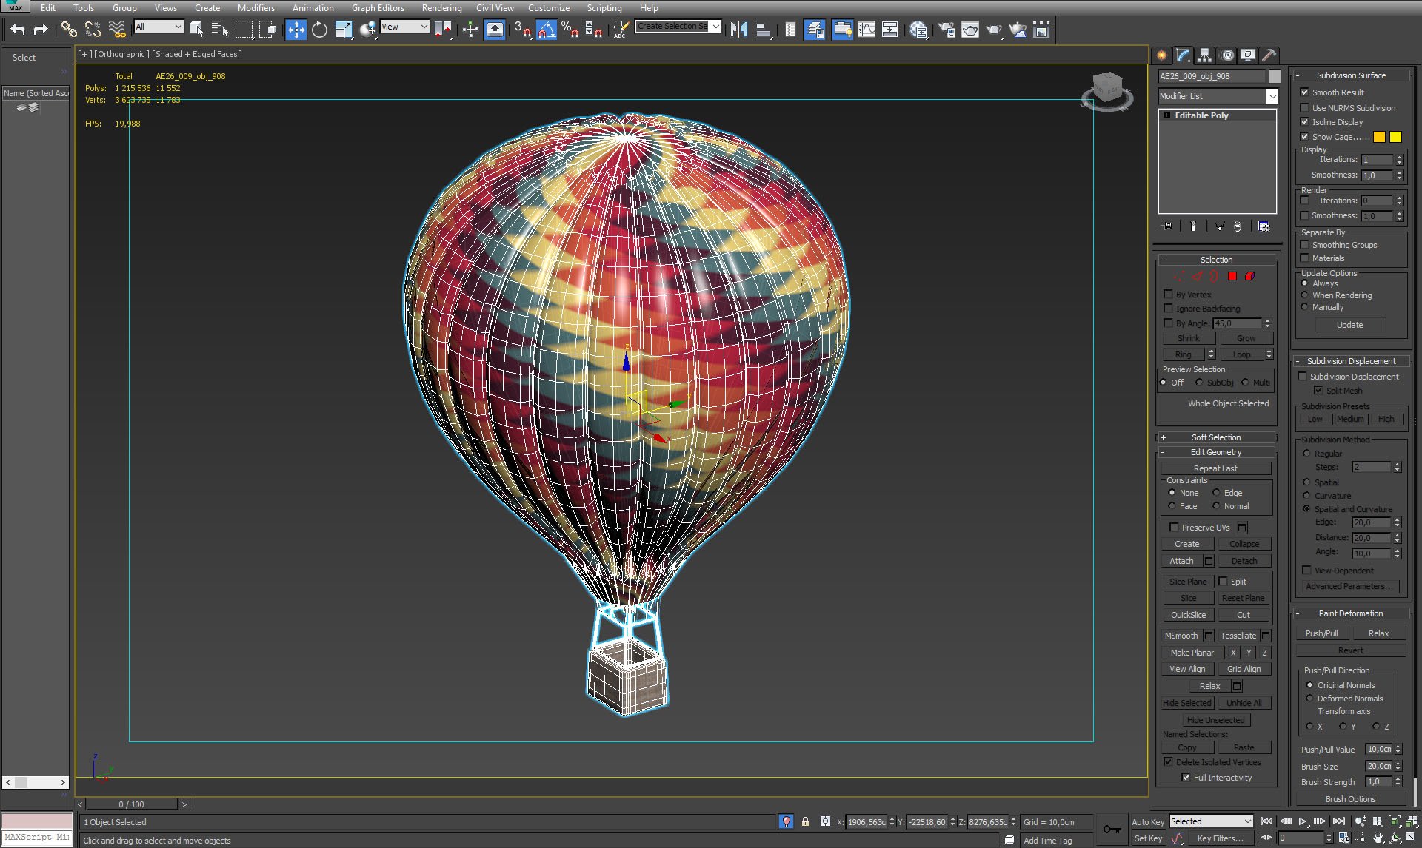This screenshot has width=1422, height=848.
Task: Select Polygon sub-object level icon
Action: [1232, 276]
